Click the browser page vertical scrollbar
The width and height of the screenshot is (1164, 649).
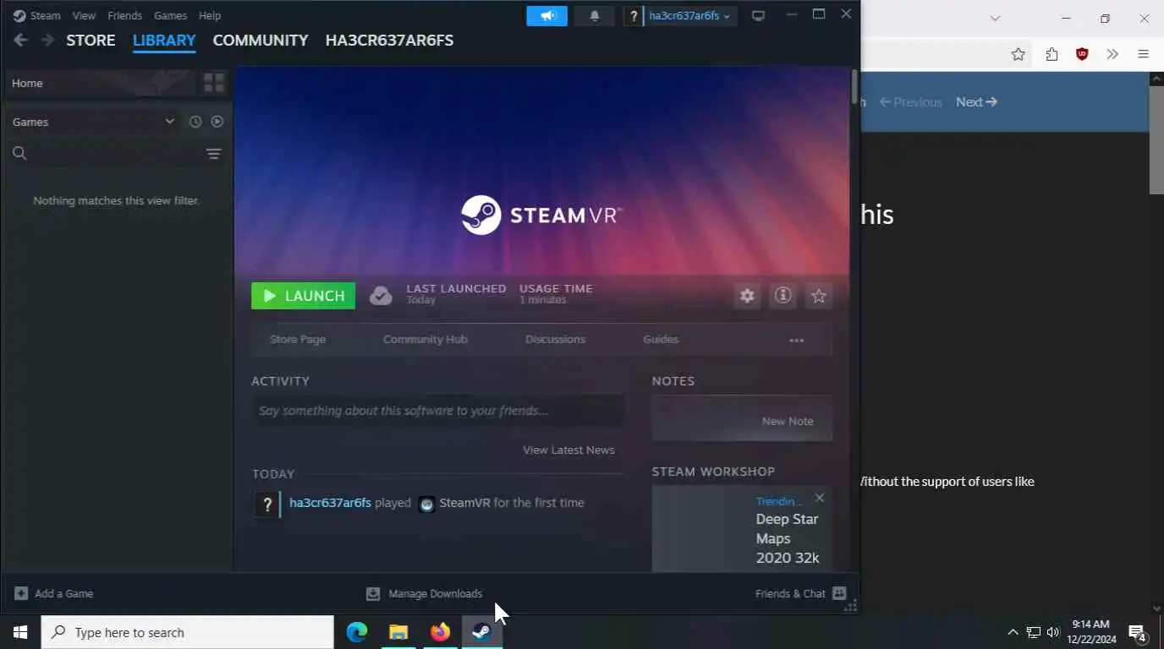(x=1156, y=139)
